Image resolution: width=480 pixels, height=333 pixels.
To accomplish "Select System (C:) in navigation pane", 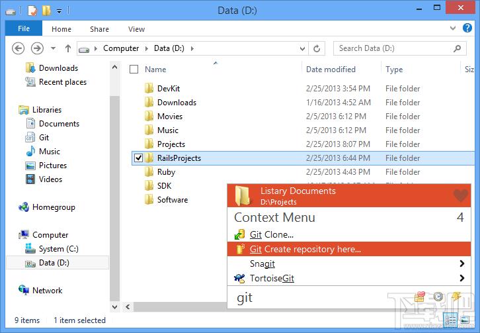I will tap(58, 249).
